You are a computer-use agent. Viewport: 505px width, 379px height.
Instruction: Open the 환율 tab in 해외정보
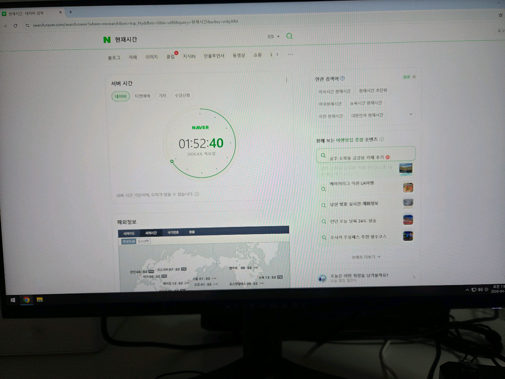[192, 231]
